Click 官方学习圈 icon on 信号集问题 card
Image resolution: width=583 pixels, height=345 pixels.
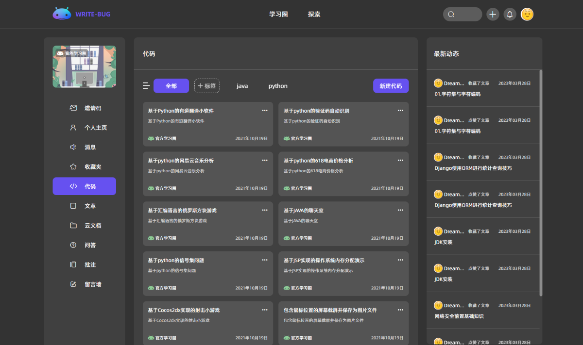pos(151,288)
